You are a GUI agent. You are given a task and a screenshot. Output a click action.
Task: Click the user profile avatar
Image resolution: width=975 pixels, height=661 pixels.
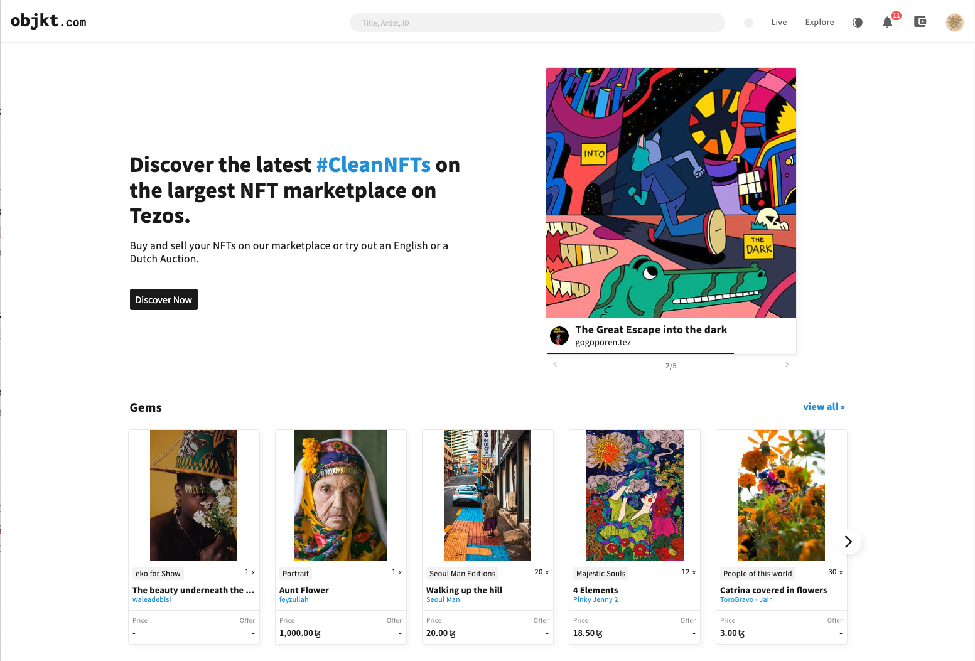(x=954, y=23)
